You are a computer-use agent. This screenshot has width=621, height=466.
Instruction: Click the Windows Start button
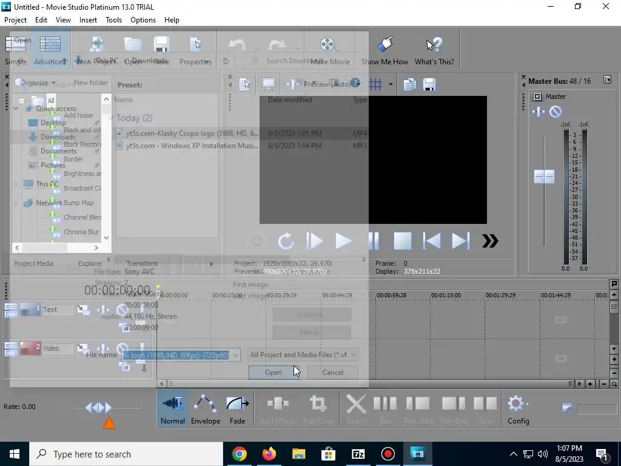tap(15, 454)
